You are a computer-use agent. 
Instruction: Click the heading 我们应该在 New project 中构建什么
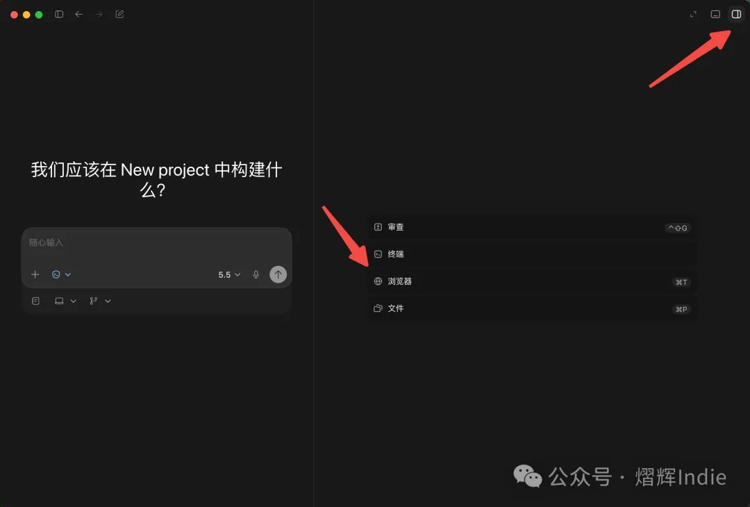(x=156, y=180)
